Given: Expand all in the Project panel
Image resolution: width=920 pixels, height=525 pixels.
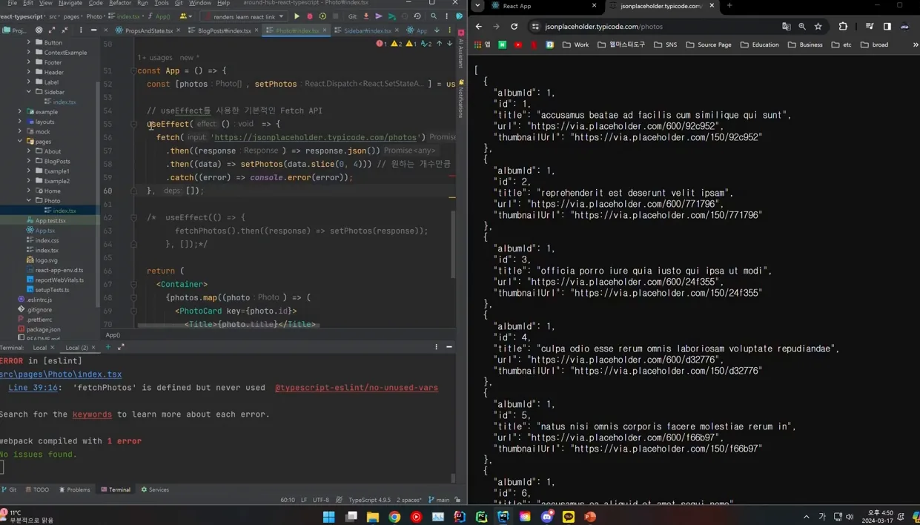Looking at the screenshot, I should (52, 30).
